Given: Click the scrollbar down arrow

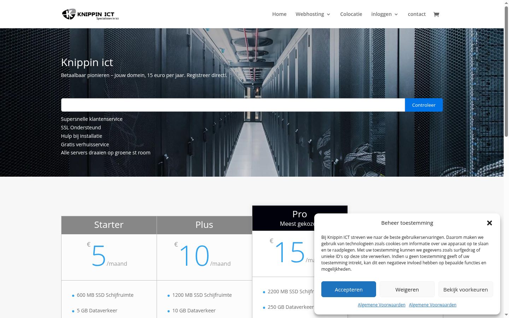Looking at the screenshot, I should coord(506,315).
